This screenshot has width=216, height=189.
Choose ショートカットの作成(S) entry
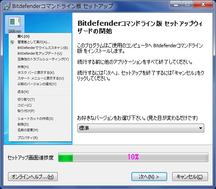pos(35,119)
